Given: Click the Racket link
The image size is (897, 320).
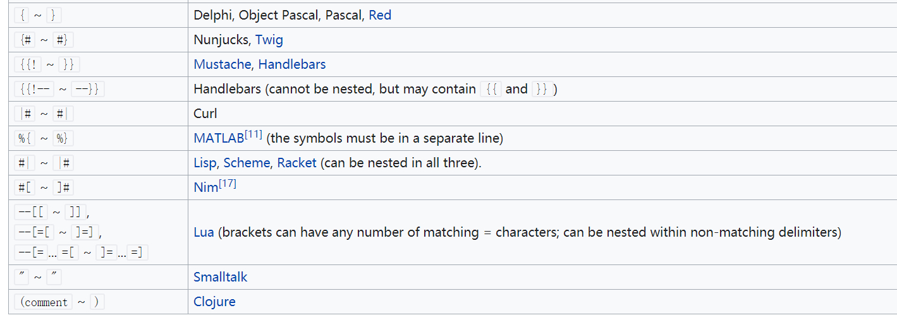Looking at the screenshot, I should coord(296,163).
